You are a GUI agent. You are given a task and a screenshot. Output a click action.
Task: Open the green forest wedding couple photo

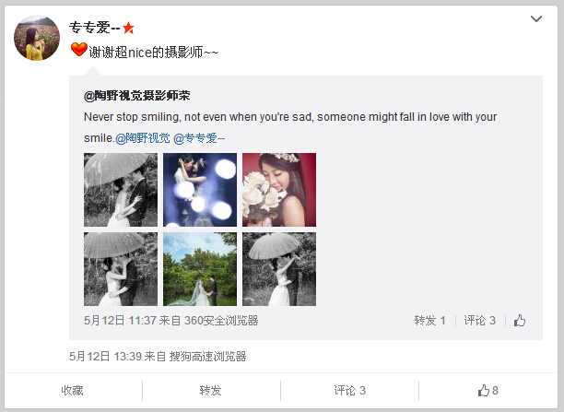[x=200, y=269]
